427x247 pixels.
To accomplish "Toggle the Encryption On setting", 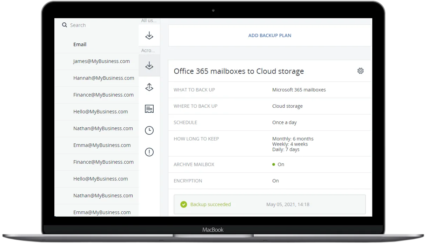I will tap(275, 181).
